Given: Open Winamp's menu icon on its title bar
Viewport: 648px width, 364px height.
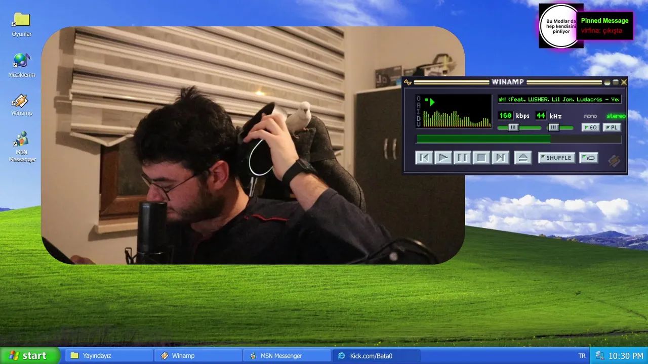Looking at the screenshot, I should [408, 82].
